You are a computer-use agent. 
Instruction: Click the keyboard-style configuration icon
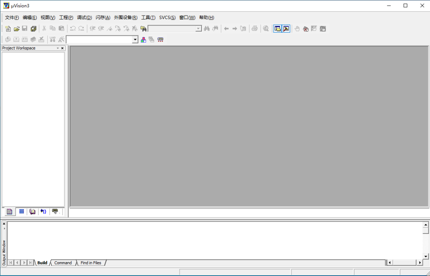(x=160, y=40)
